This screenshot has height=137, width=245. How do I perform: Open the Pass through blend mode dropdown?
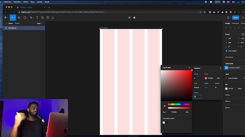(x=233, y=78)
